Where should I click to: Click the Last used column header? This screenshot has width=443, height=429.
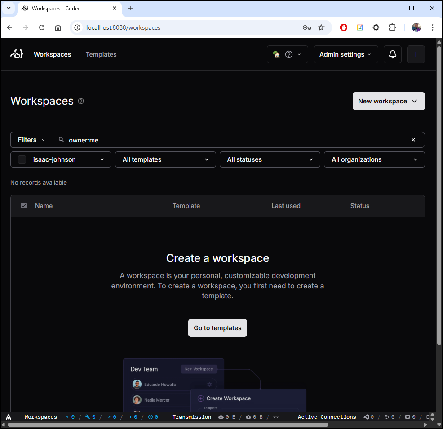pyautogui.click(x=286, y=206)
